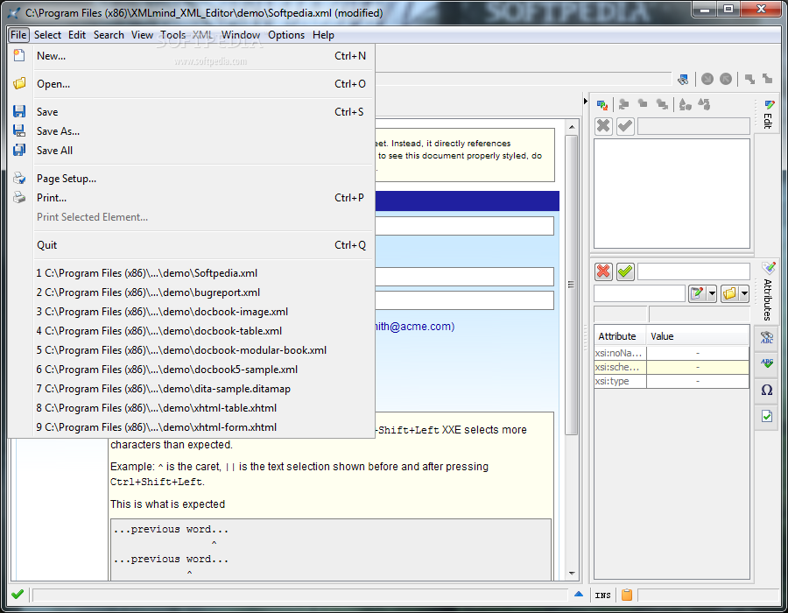The image size is (788, 613).
Task: Open the Window menu
Action: click(241, 35)
